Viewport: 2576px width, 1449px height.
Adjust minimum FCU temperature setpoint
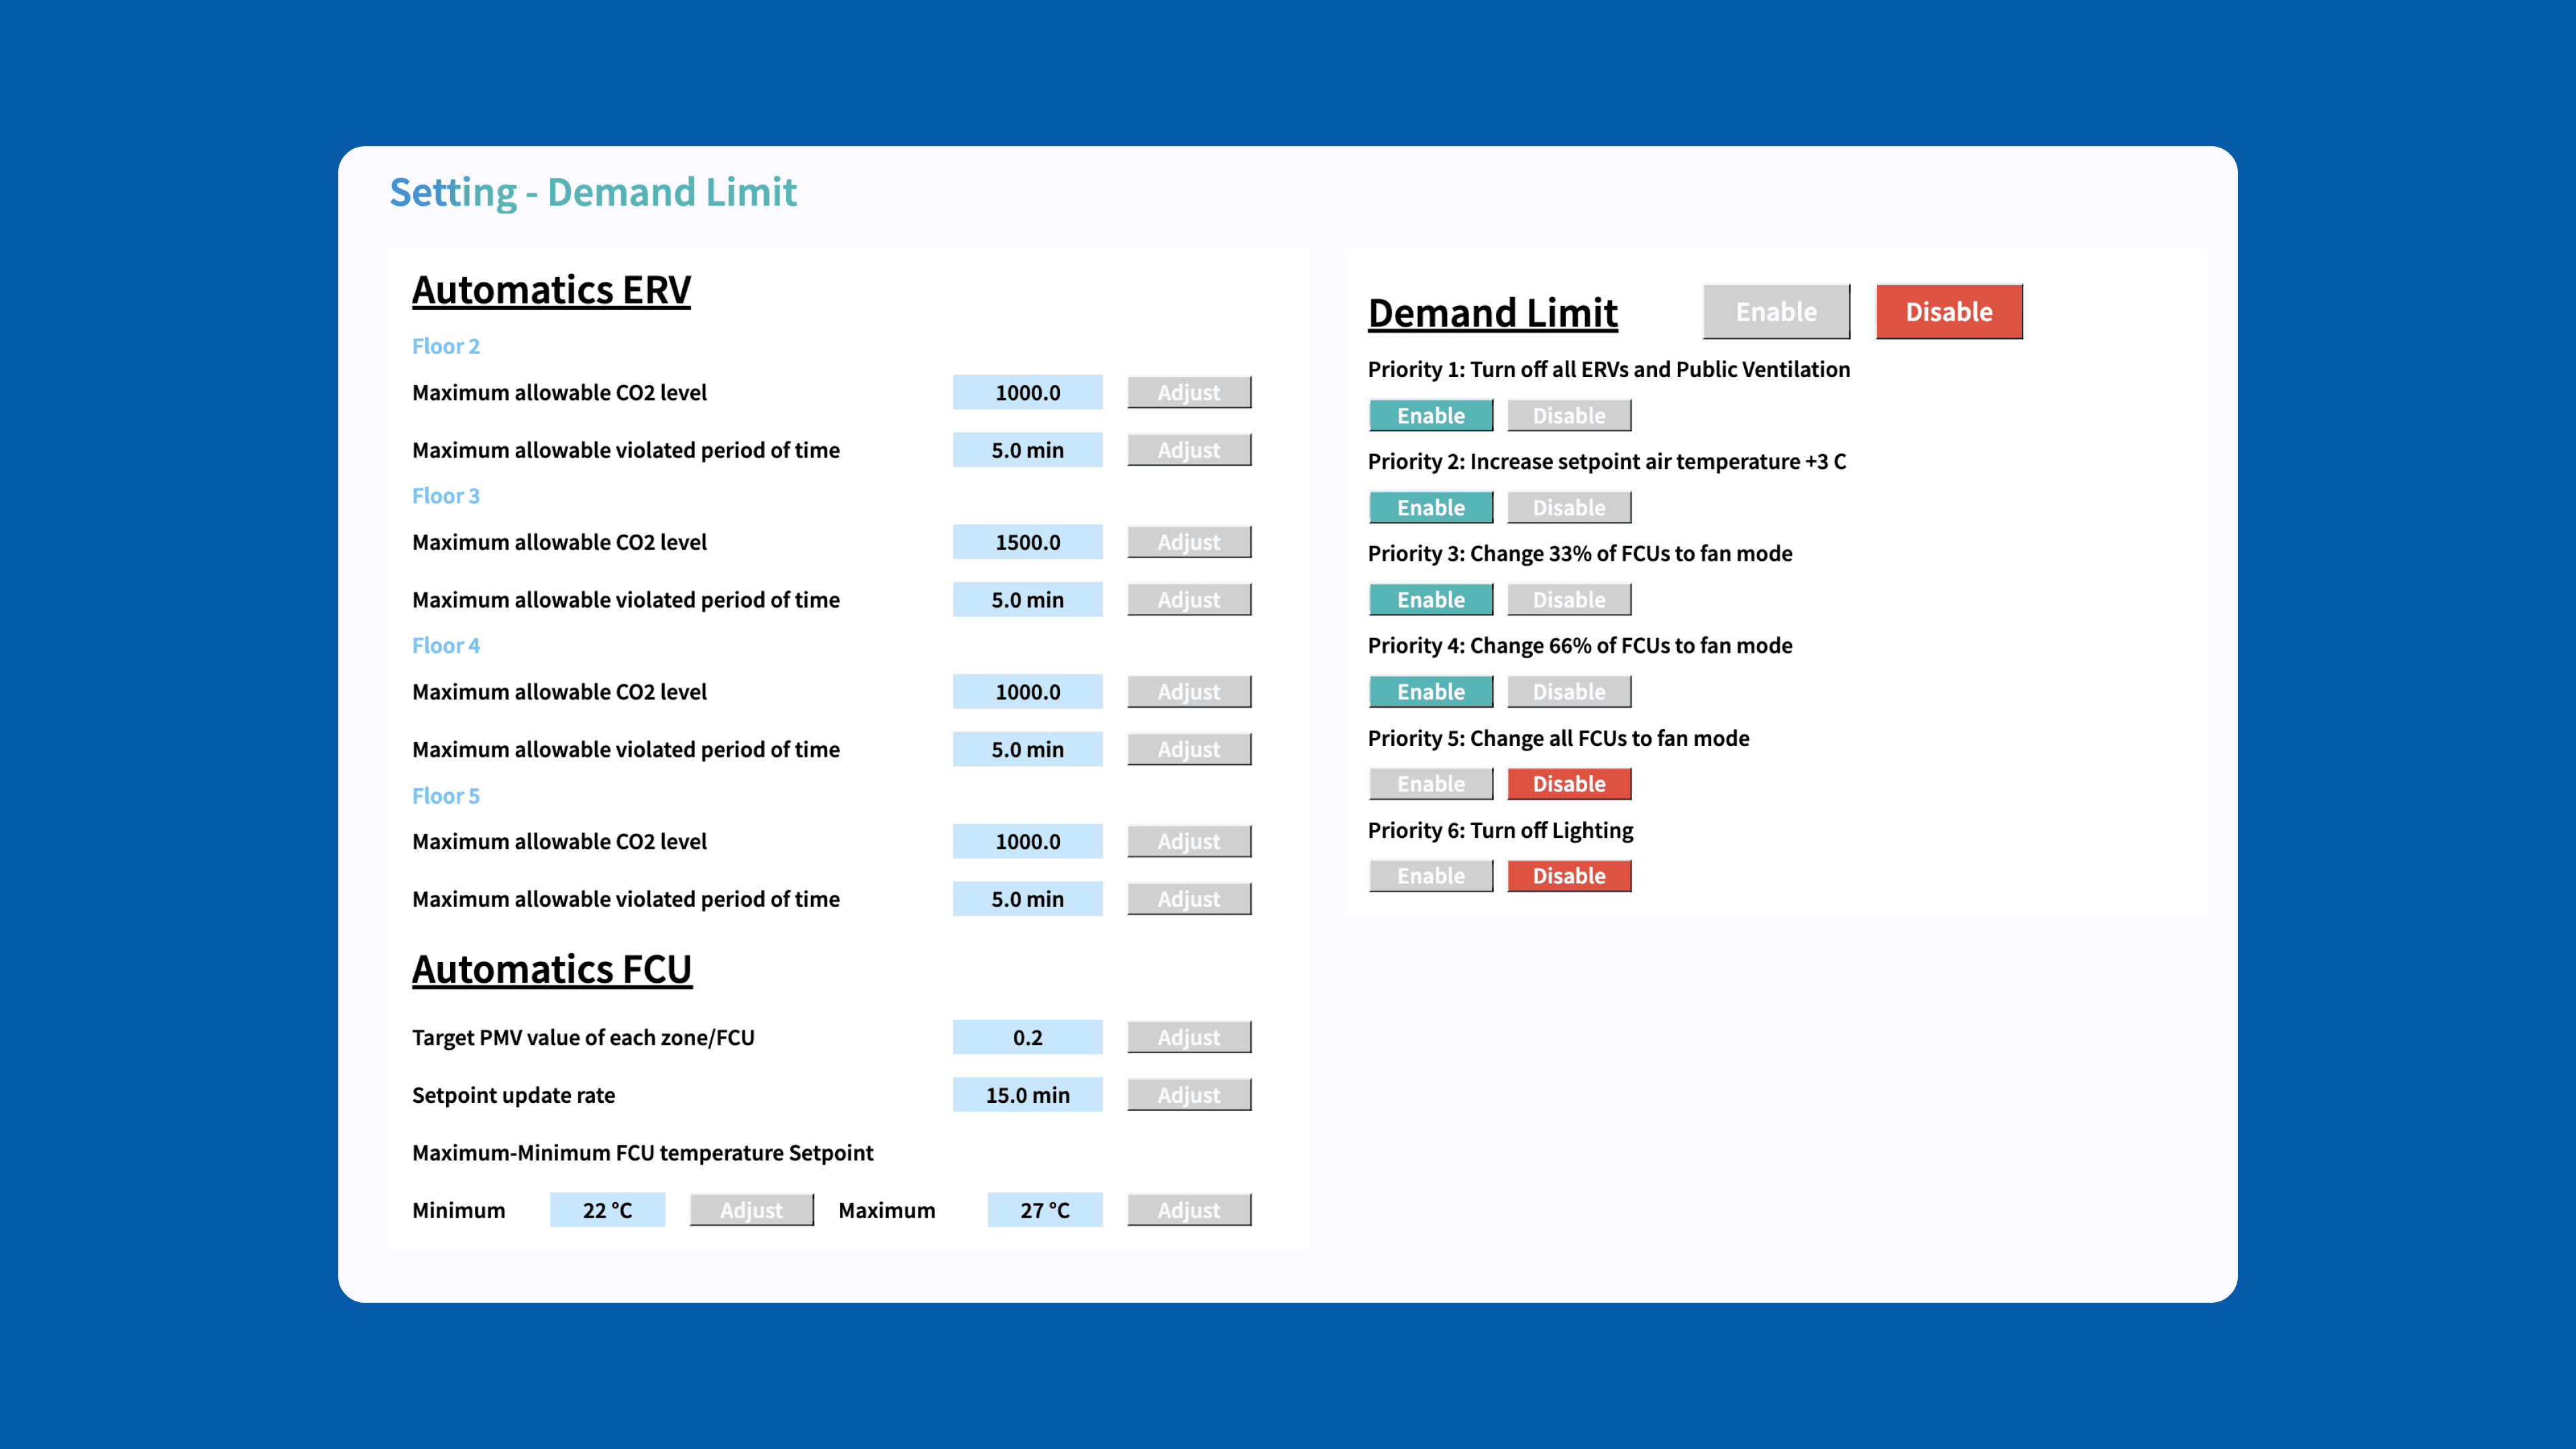(751, 1210)
